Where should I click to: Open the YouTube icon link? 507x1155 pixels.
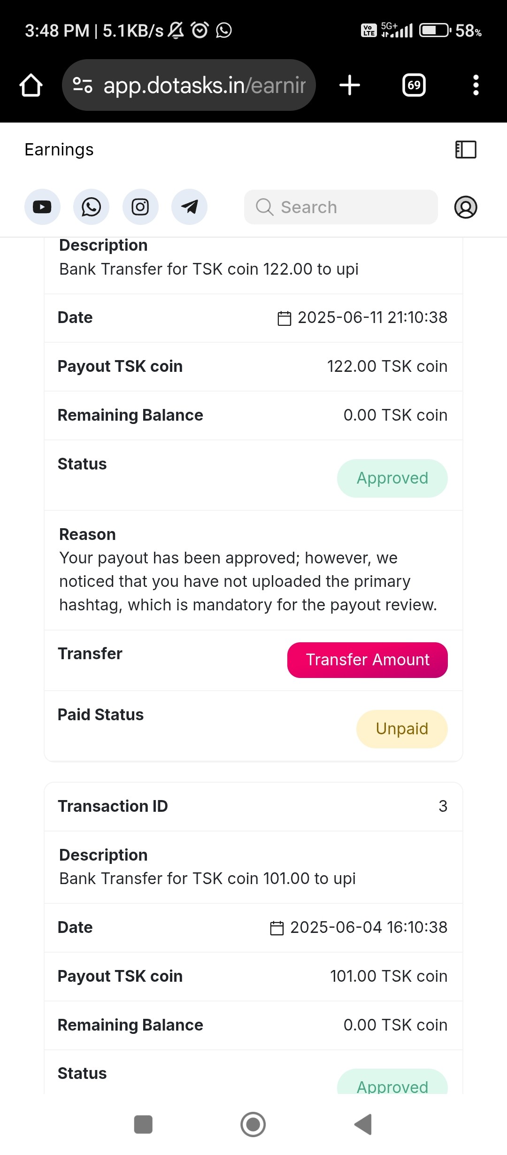coord(42,207)
